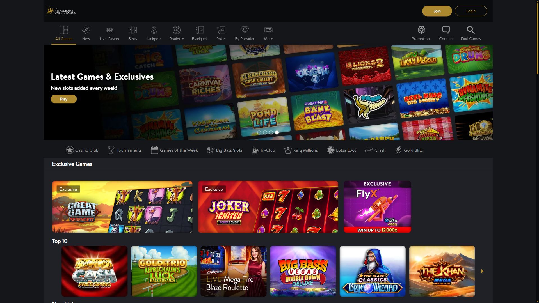Open The Khan Mega Fire Blaze game
The image size is (539, 303).
click(x=442, y=271)
